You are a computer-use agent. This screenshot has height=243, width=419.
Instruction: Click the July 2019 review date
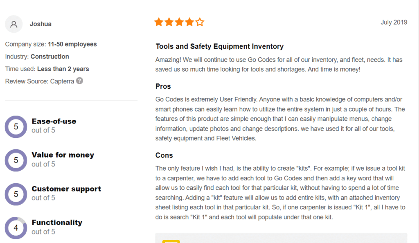point(394,22)
